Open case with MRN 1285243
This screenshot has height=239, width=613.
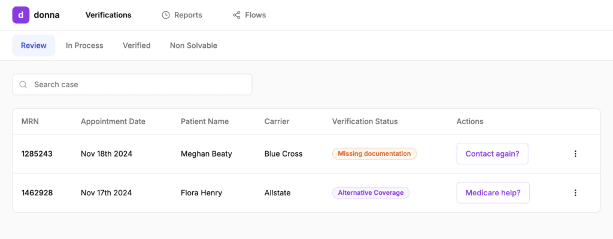coord(37,154)
